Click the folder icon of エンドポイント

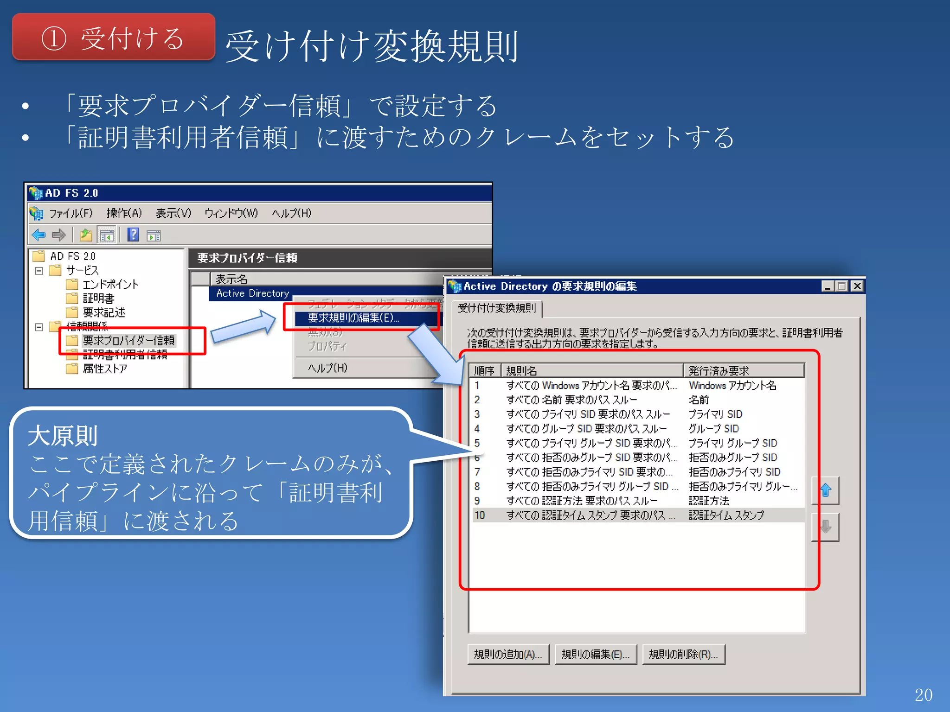point(72,284)
